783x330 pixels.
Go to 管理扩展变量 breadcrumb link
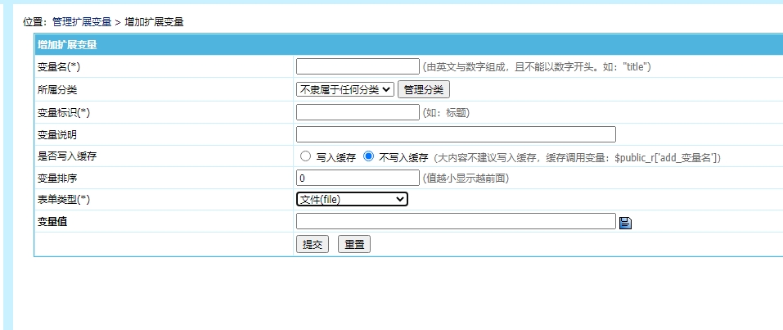[x=82, y=22]
